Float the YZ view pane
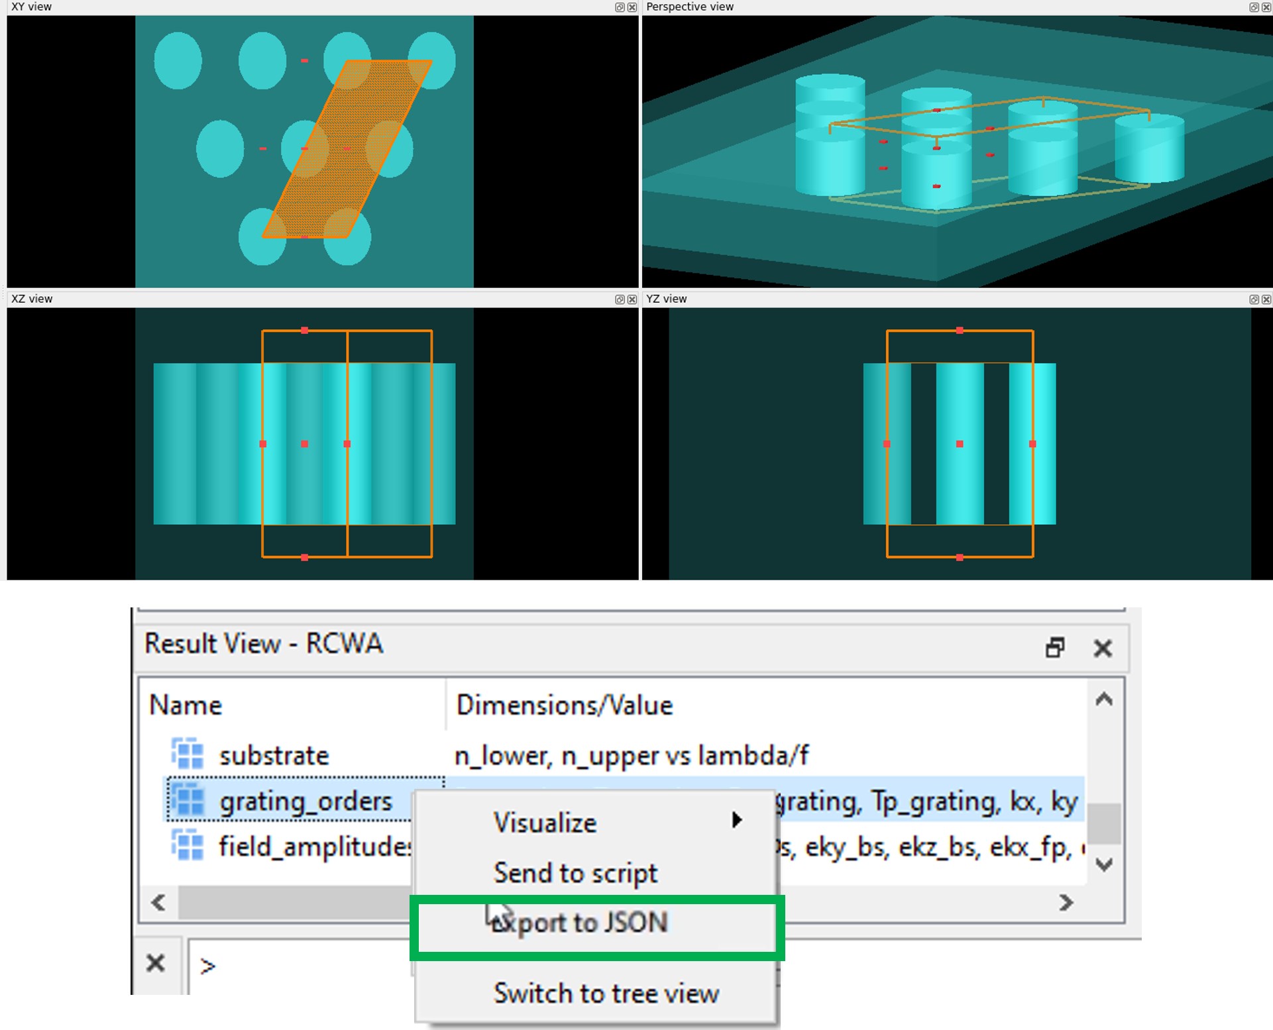Viewport: 1273px width, 1030px height. coord(1254,299)
